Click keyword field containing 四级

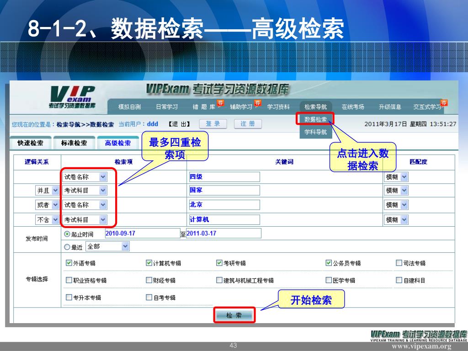tap(224, 177)
